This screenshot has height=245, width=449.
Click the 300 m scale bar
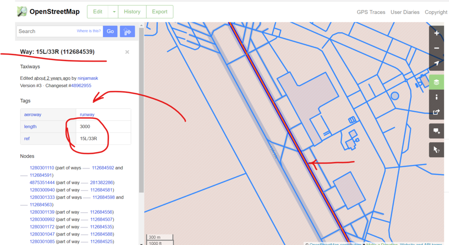click(159, 237)
